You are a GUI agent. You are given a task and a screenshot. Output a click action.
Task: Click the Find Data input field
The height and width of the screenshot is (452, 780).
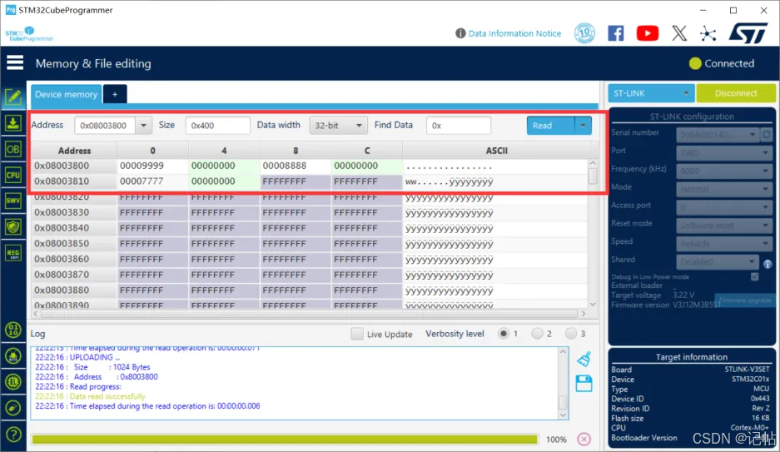(458, 126)
